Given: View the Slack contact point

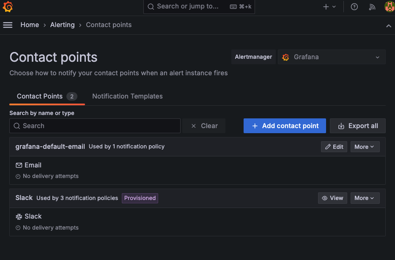Looking at the screenshot, I should 332,198.
